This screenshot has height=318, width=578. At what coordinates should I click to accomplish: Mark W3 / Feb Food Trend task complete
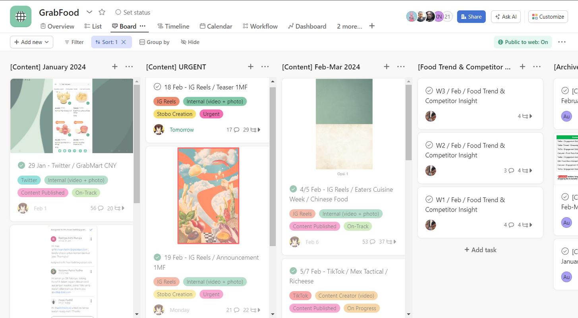point(429,91)
